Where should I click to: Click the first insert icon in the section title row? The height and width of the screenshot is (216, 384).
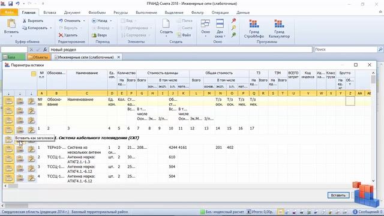tap(8, 140)
